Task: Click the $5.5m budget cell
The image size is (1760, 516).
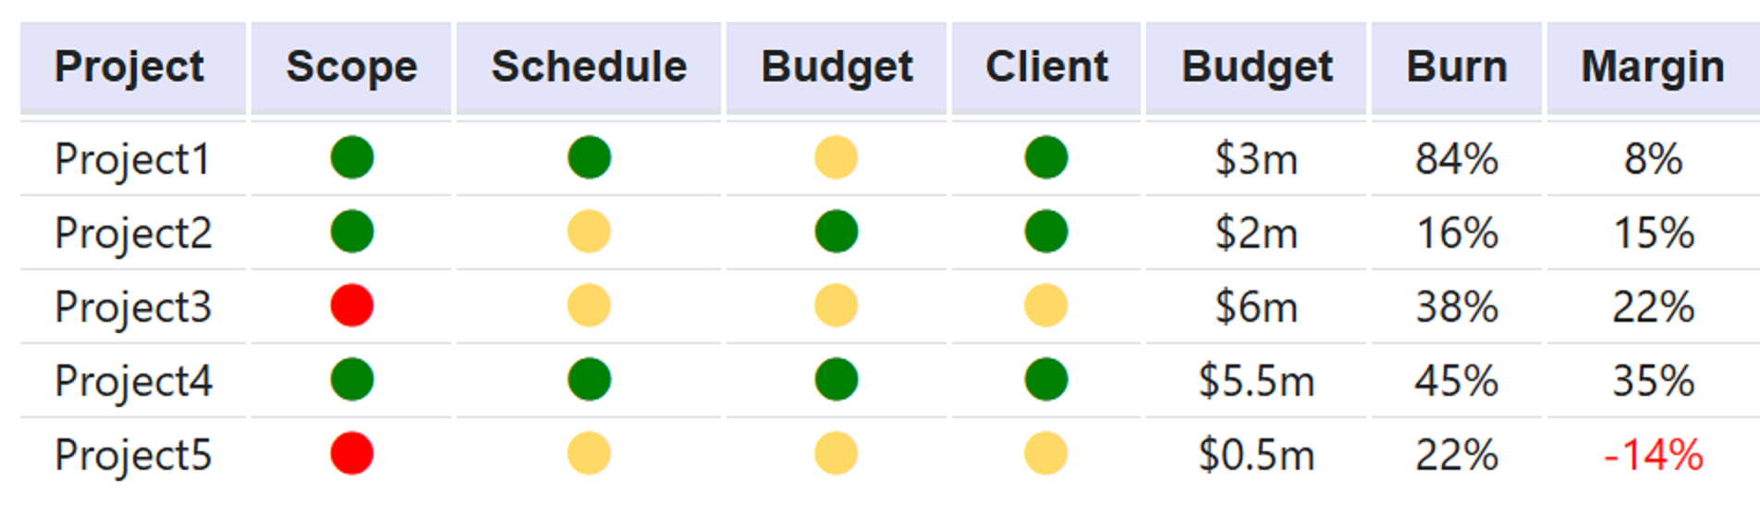Action: pyautogui.click(x=1256, y=381)
